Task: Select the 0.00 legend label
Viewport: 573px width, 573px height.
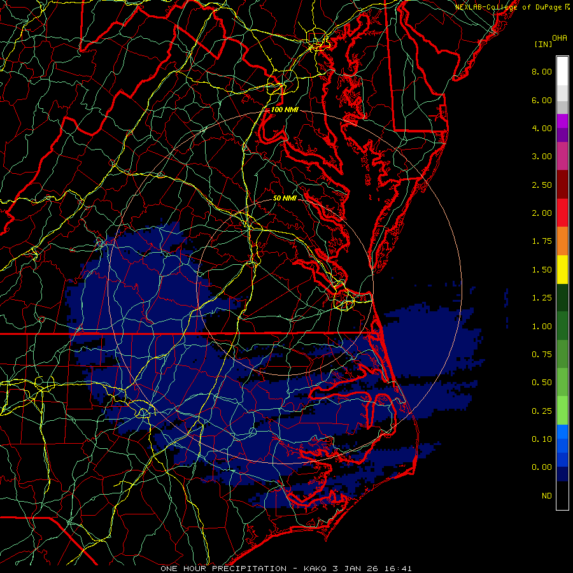Action: (x=542, y=467)
